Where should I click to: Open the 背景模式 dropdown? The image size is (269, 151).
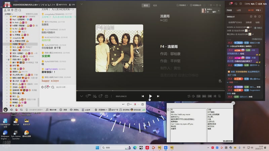[182, 5]
